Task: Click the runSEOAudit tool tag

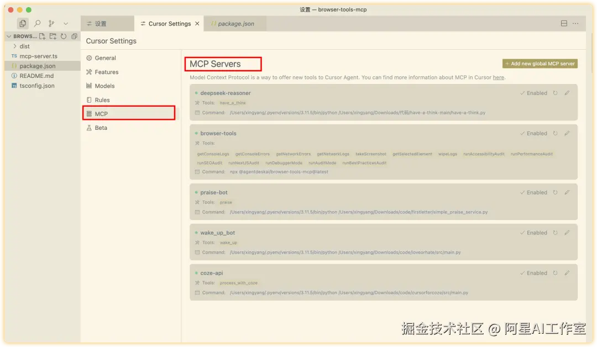Action: [210, 163]
